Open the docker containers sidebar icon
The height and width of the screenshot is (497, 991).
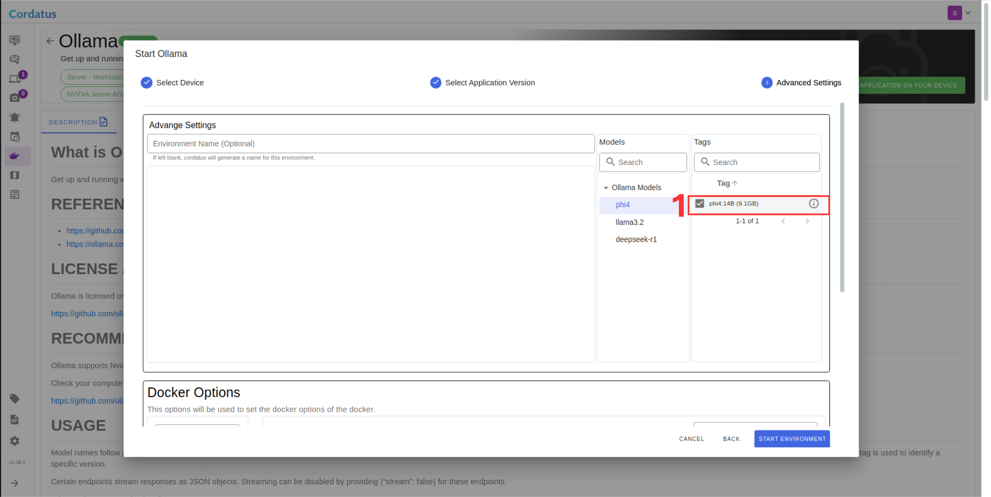pos(15,156)
